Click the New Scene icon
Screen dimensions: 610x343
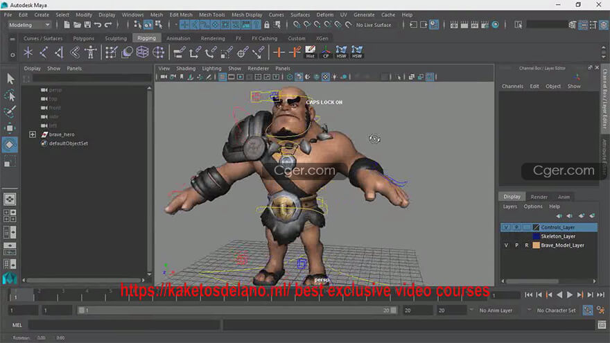(67, 25)
